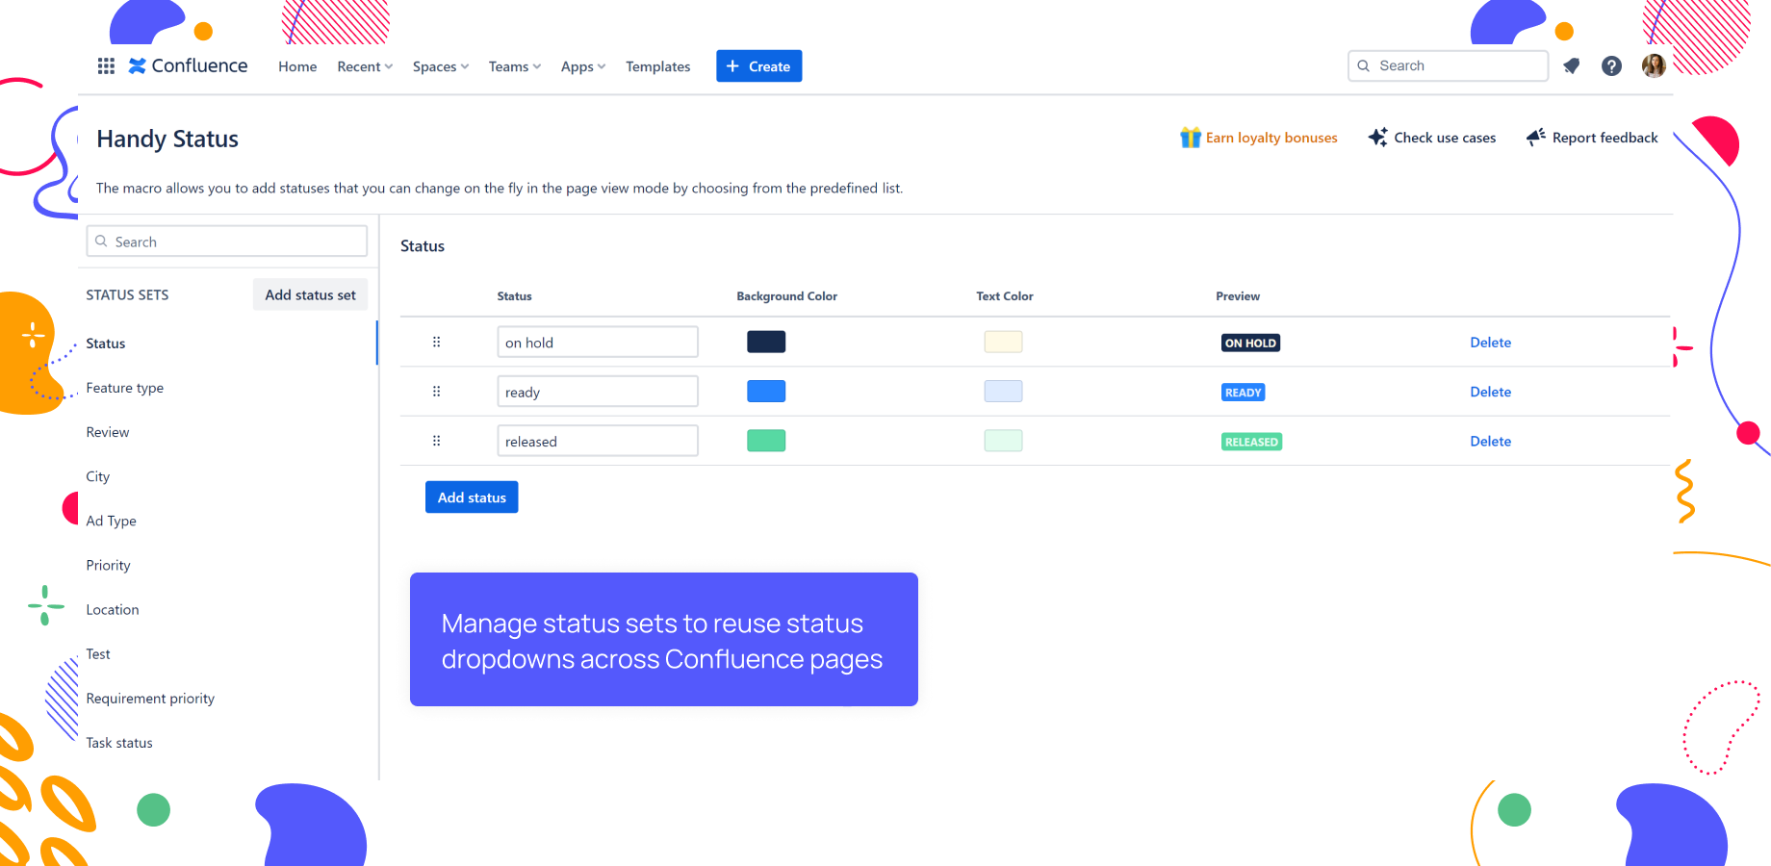Open background color swatch for on hold
The width and height of the screenshot is (1771, 866).
[x=766, y=342]
